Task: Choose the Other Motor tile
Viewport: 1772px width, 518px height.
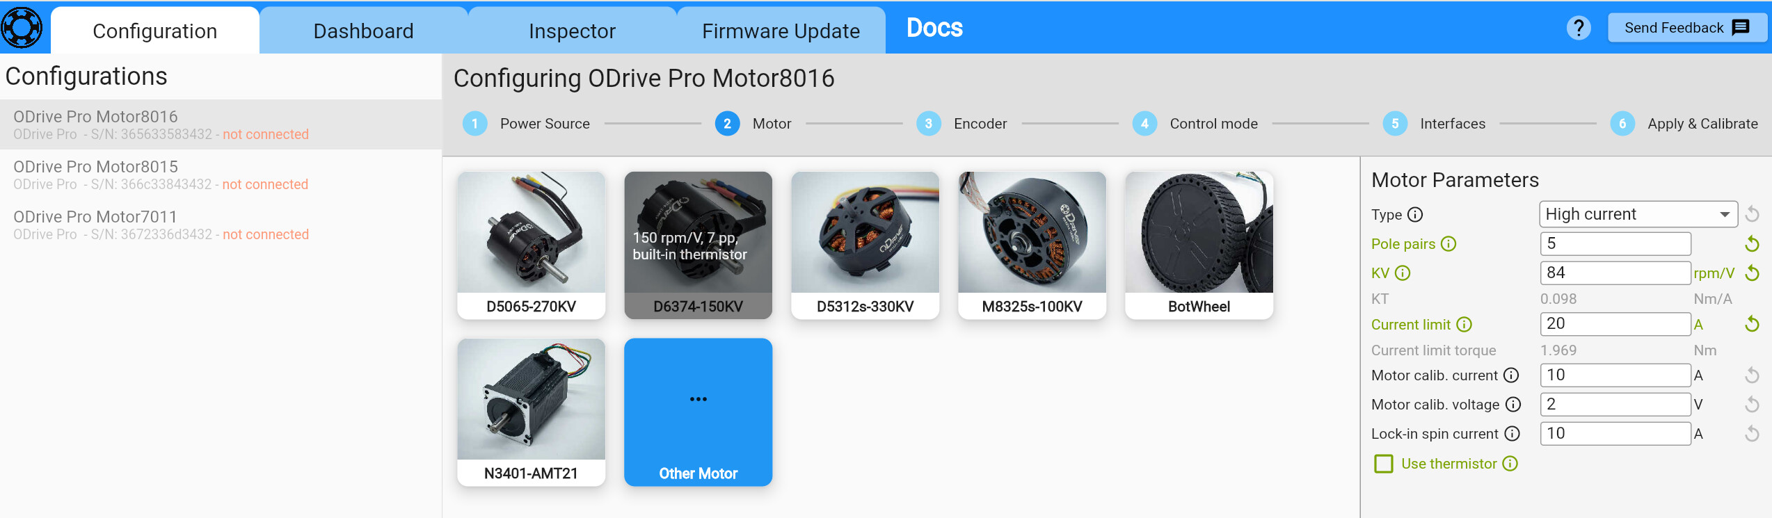Action: click(x=698, y=412)
